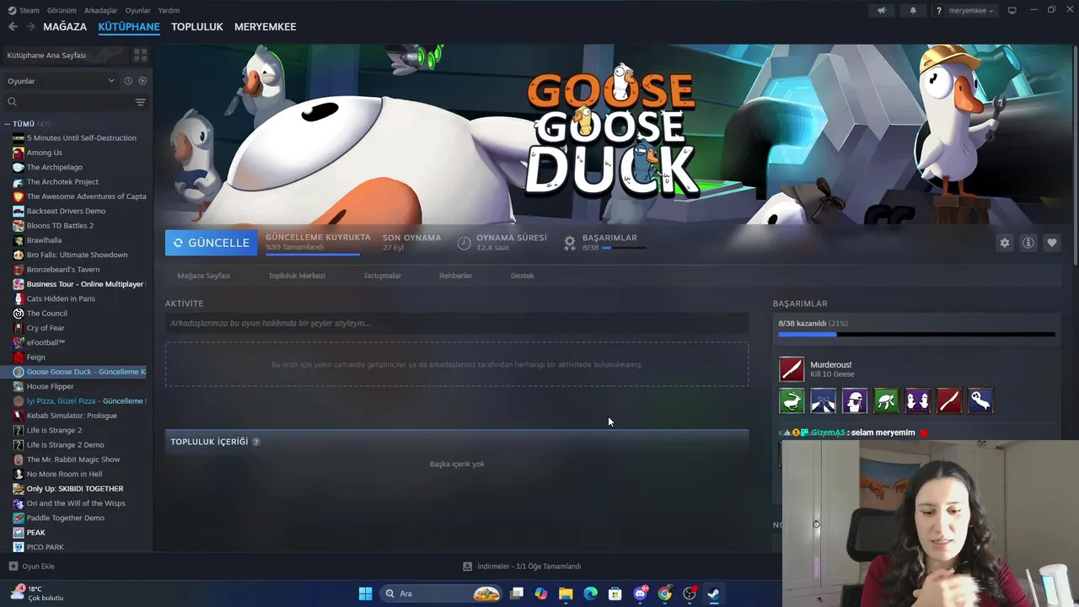Open the Tartışmalar link

pos(382,276)
